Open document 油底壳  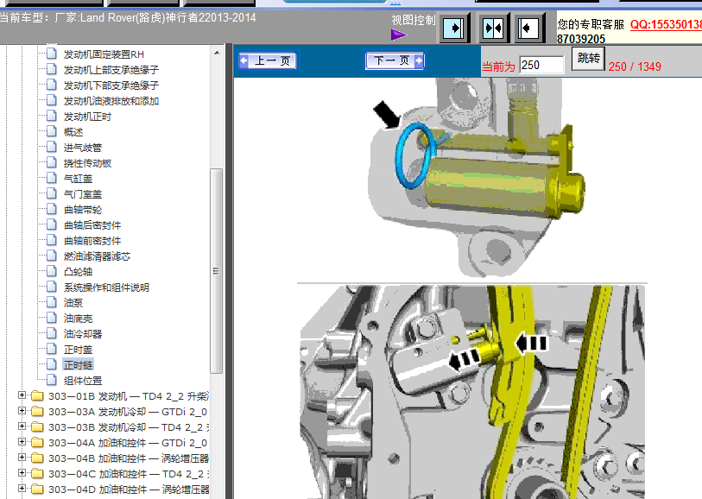[x=78, y=319]
